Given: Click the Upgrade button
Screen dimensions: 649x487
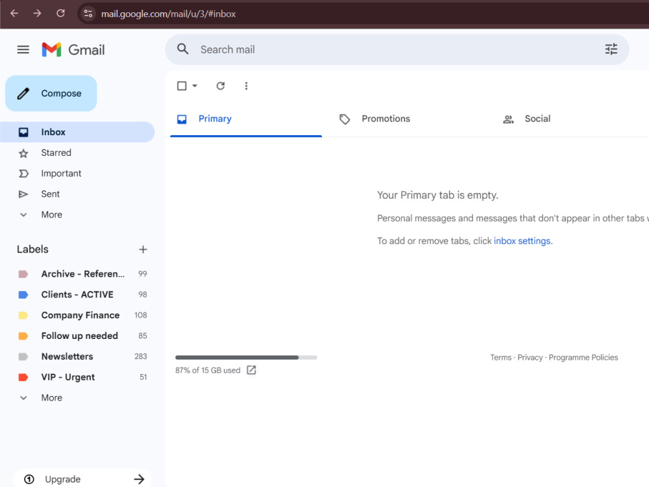Looking at the screenshot, I should [82, 479].
